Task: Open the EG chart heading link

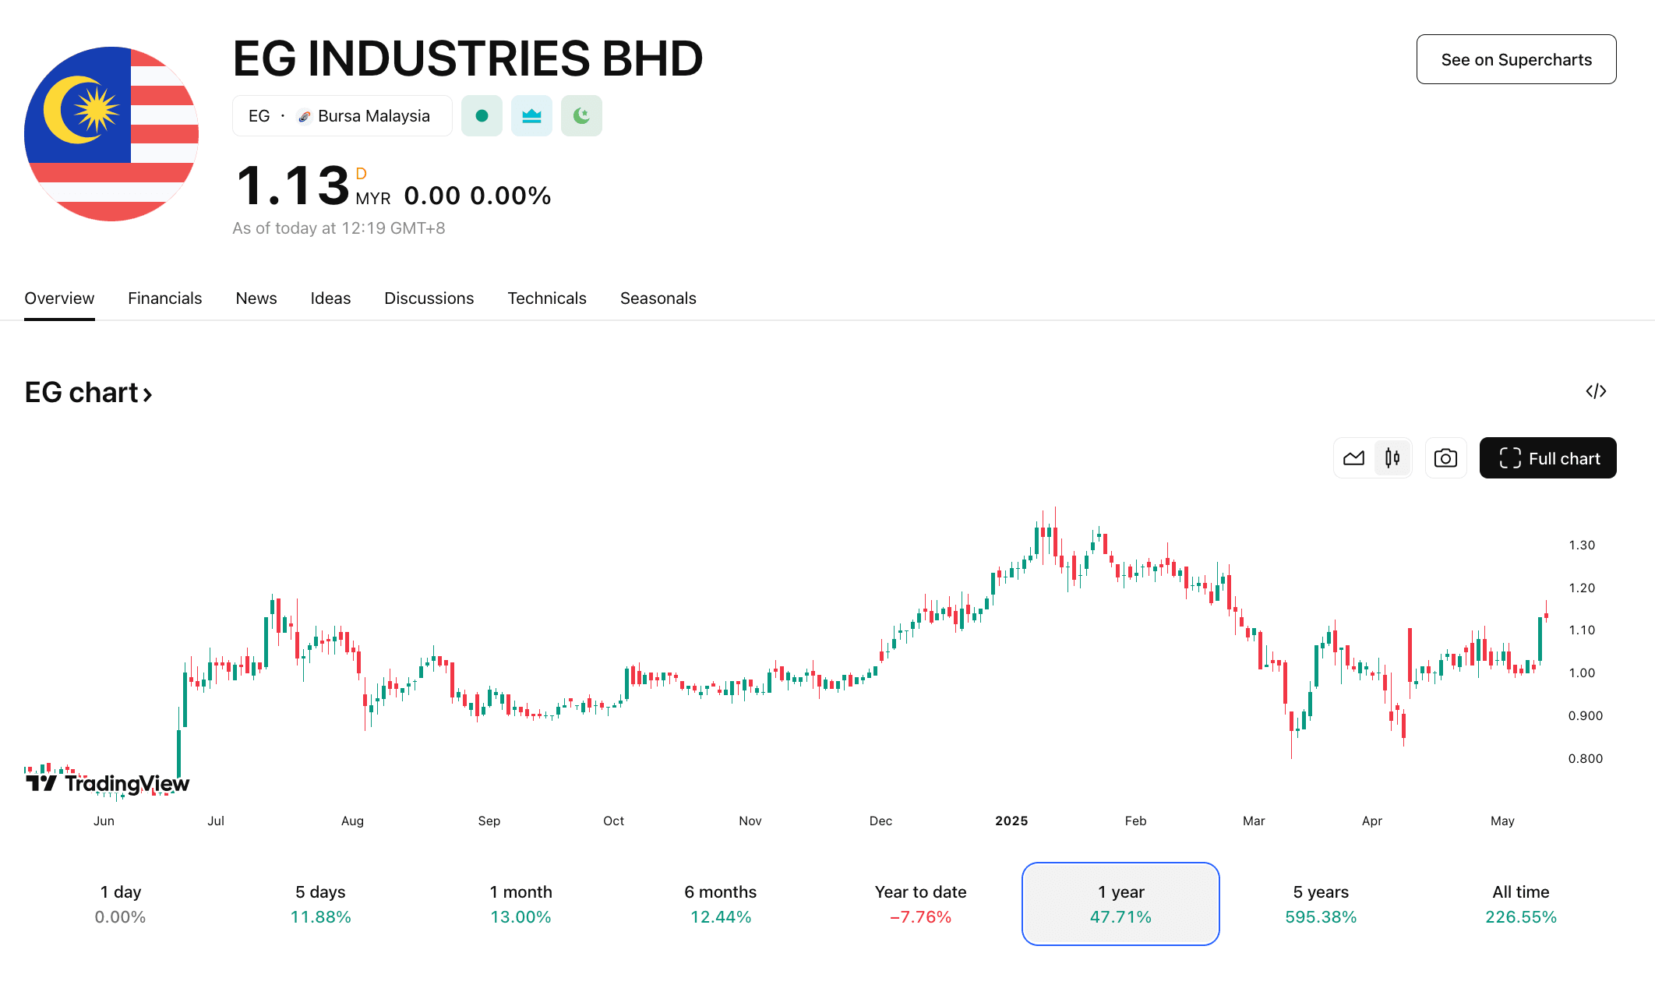Action: pos(88,393)
